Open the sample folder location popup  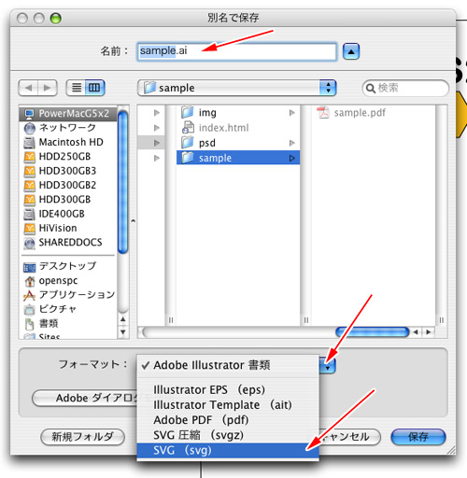236,88
